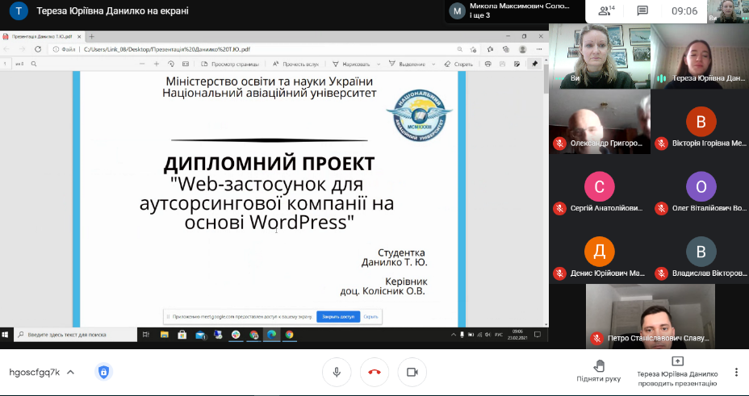The height and width of the screenshot is (396, 749).
Task: Open the Meet chat panel
Action: (642, 11)
